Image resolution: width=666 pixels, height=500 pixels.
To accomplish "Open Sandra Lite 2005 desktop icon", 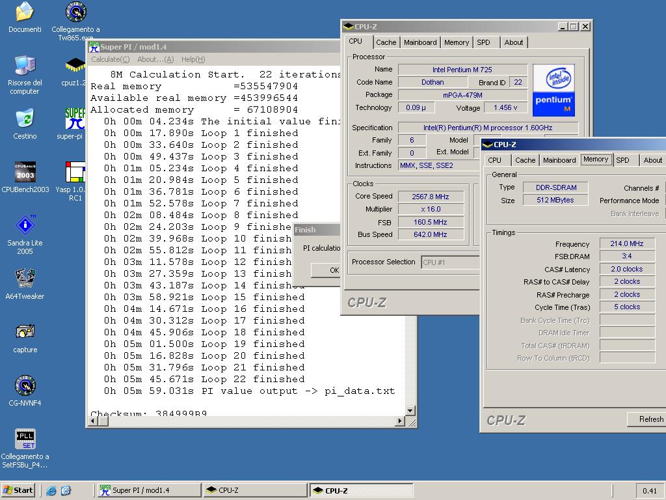I will [25, 225].
